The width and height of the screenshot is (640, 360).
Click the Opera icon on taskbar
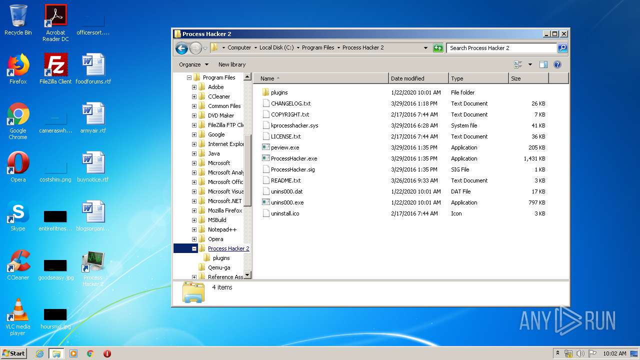(107, 353)
